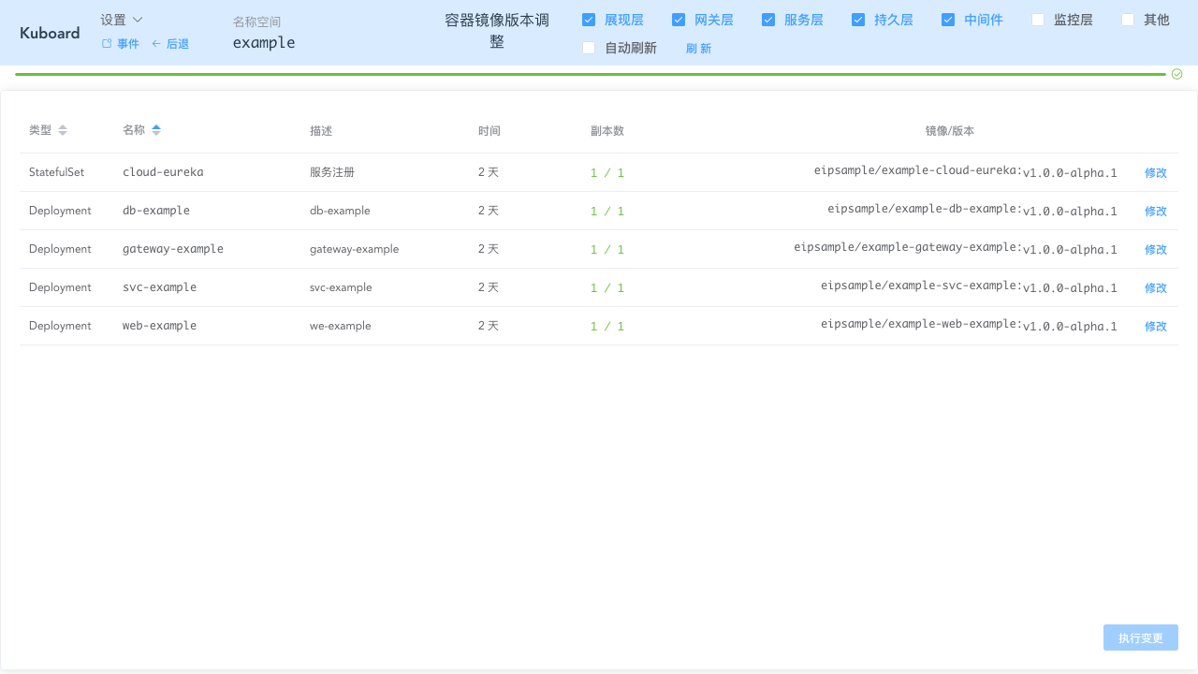The image size is (1198, 674).
Task: Click the green progress bar
Action: point(590,74)
